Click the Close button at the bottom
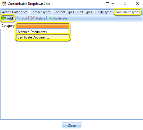The image size is (143, 130). pyautogui.click(x=72, y=125)
